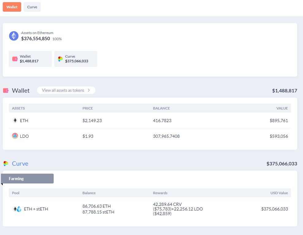The image size is (303, 235).
Task: Click View all assets as tokens
Action: (66, 90)
